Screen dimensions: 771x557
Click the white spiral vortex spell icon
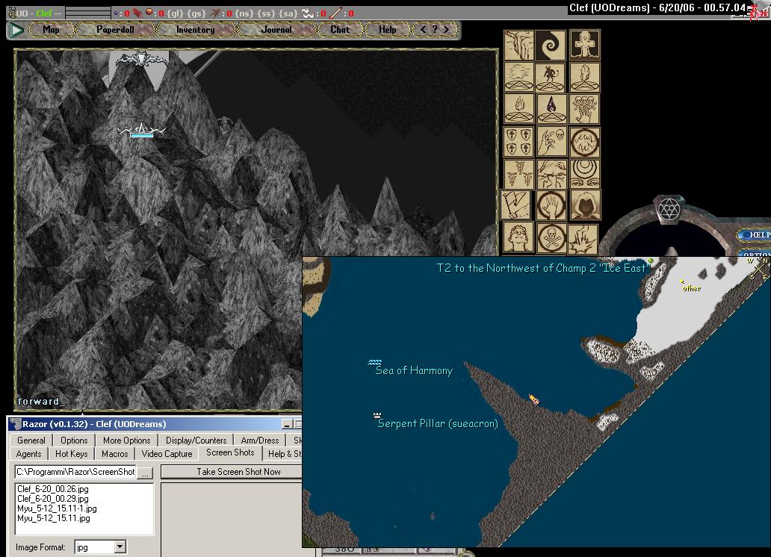[550, 46]
